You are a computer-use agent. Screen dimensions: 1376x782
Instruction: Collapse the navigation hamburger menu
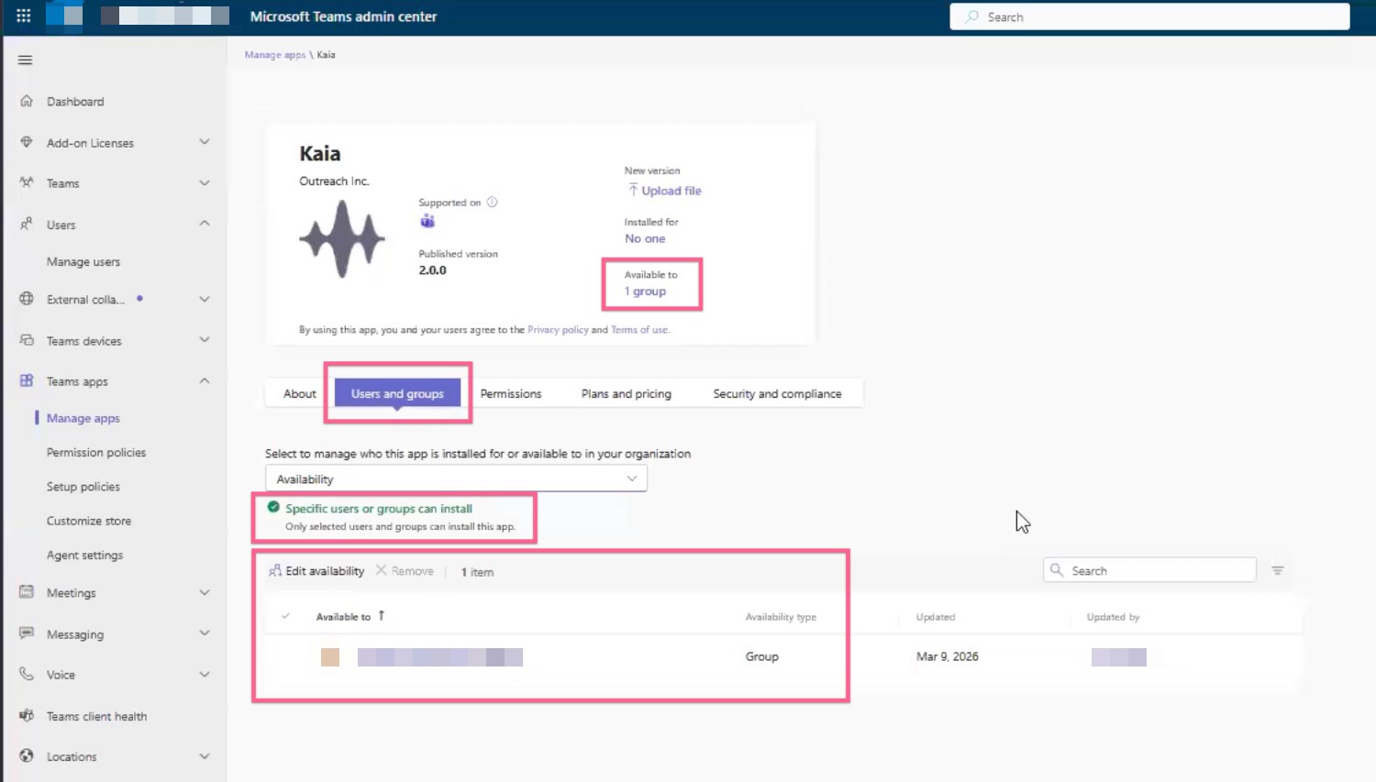tap(26, 60)
